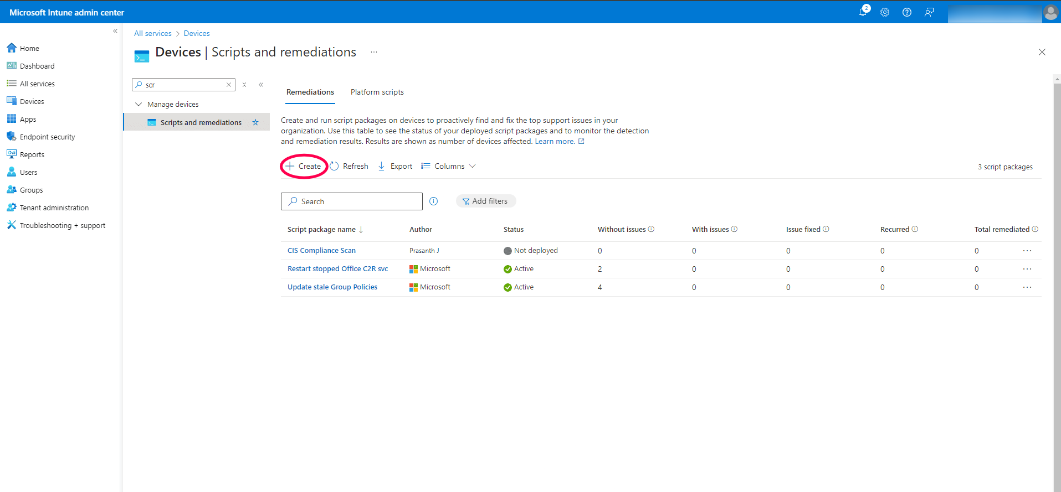Open the account avatar menu
Screen dimensions: 1061x492
(x=1050, y=12)
